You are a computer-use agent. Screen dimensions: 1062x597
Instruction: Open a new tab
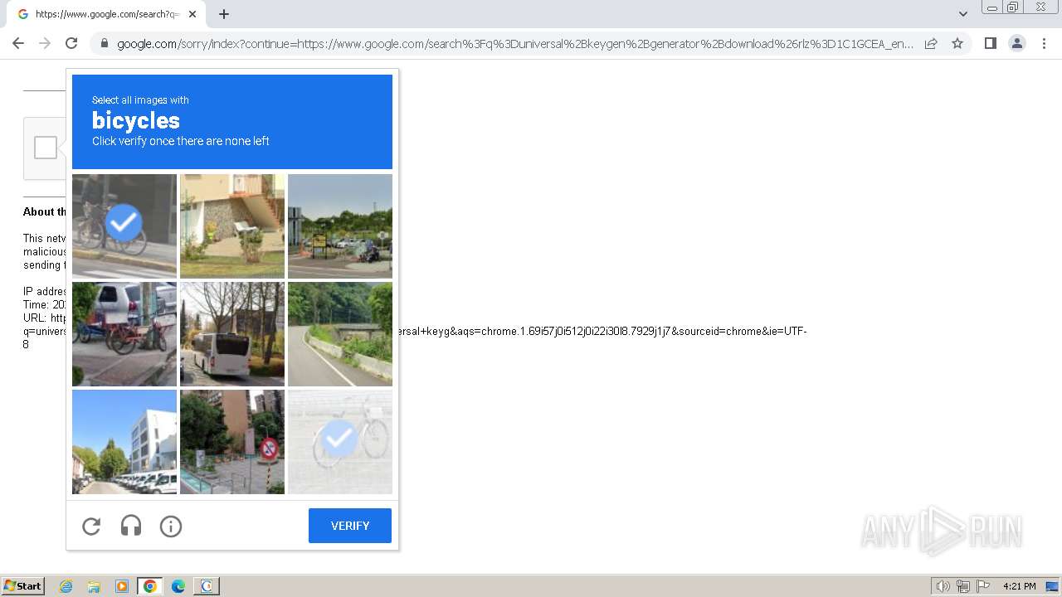(224, 14)
